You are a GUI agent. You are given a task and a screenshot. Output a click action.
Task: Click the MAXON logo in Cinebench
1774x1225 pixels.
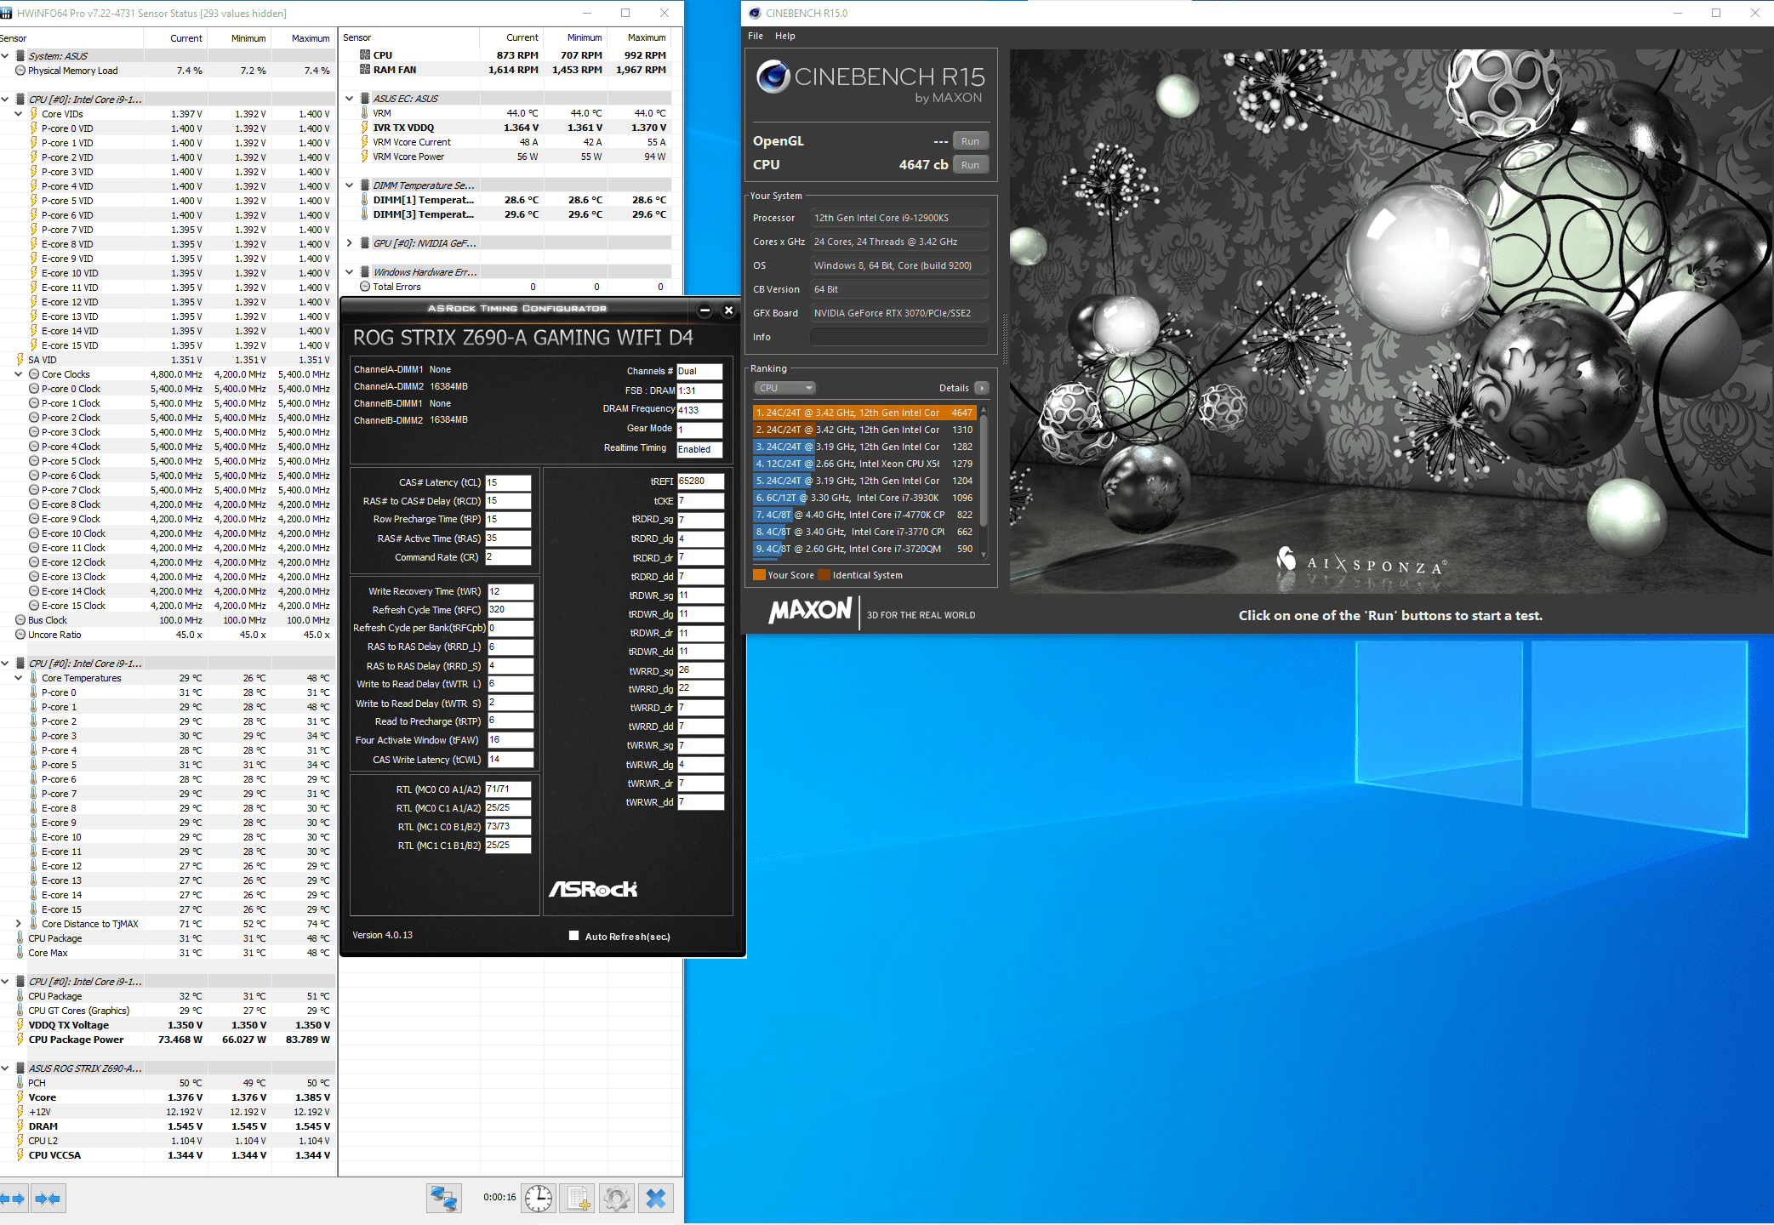click(x=810, y=611)
